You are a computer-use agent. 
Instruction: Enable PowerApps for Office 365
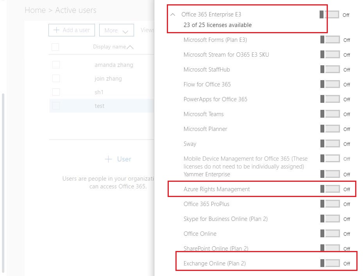330,99
